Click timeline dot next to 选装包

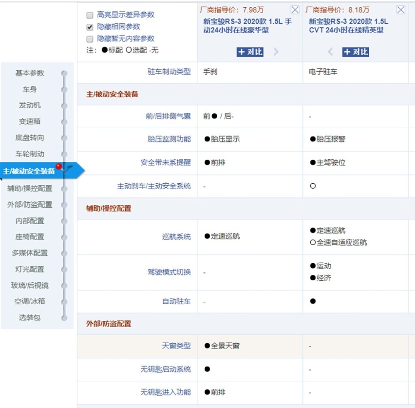64,318
